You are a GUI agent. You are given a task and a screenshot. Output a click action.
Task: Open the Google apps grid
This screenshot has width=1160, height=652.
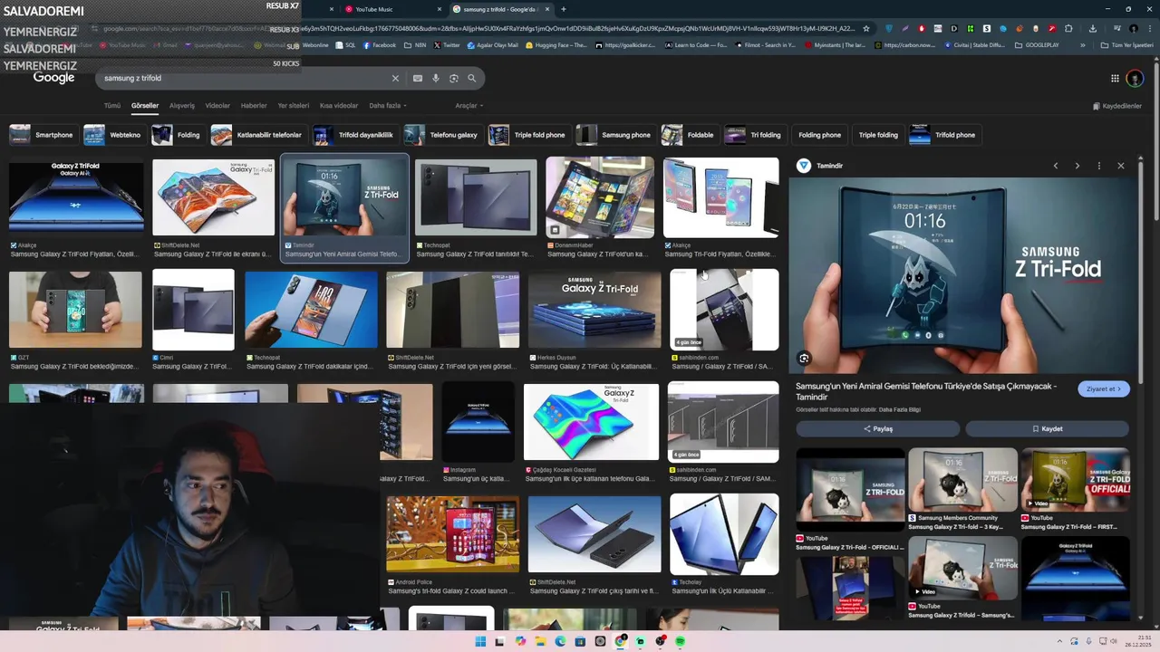[x=1115, y=78]
